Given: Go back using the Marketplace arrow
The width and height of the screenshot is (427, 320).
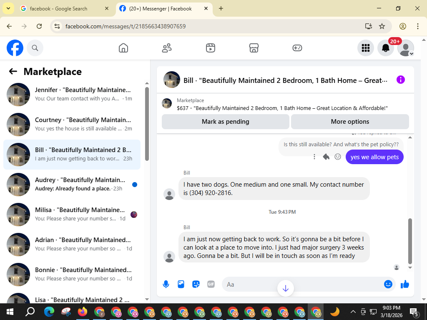Looking at the screenshot, I should pyautogui.click(x=13, y=72).
